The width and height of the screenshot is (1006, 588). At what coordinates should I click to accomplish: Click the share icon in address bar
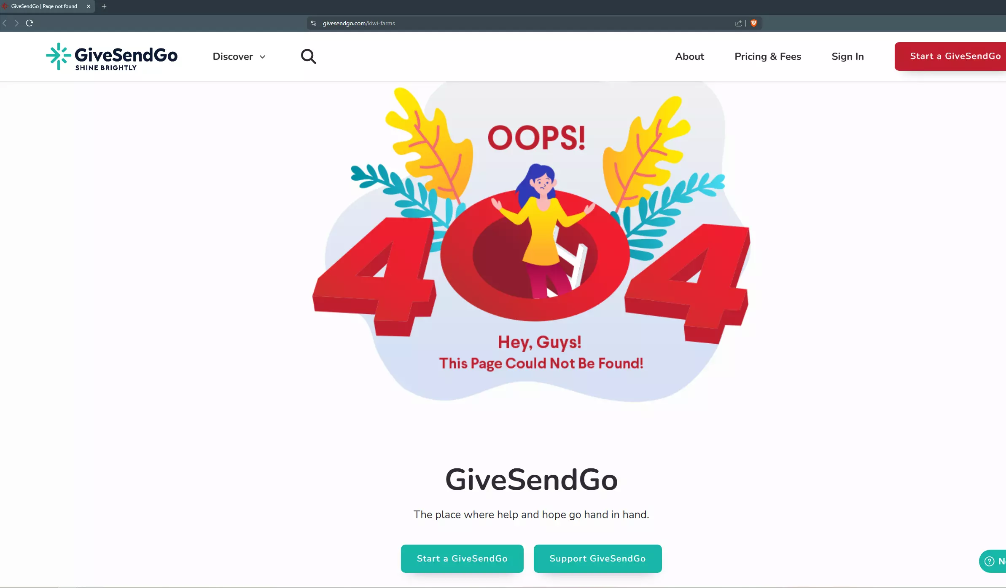pyautogui.click(x=739, y=23)
